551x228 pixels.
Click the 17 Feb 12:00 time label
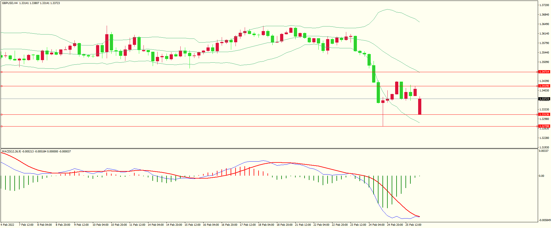[248, 225]
